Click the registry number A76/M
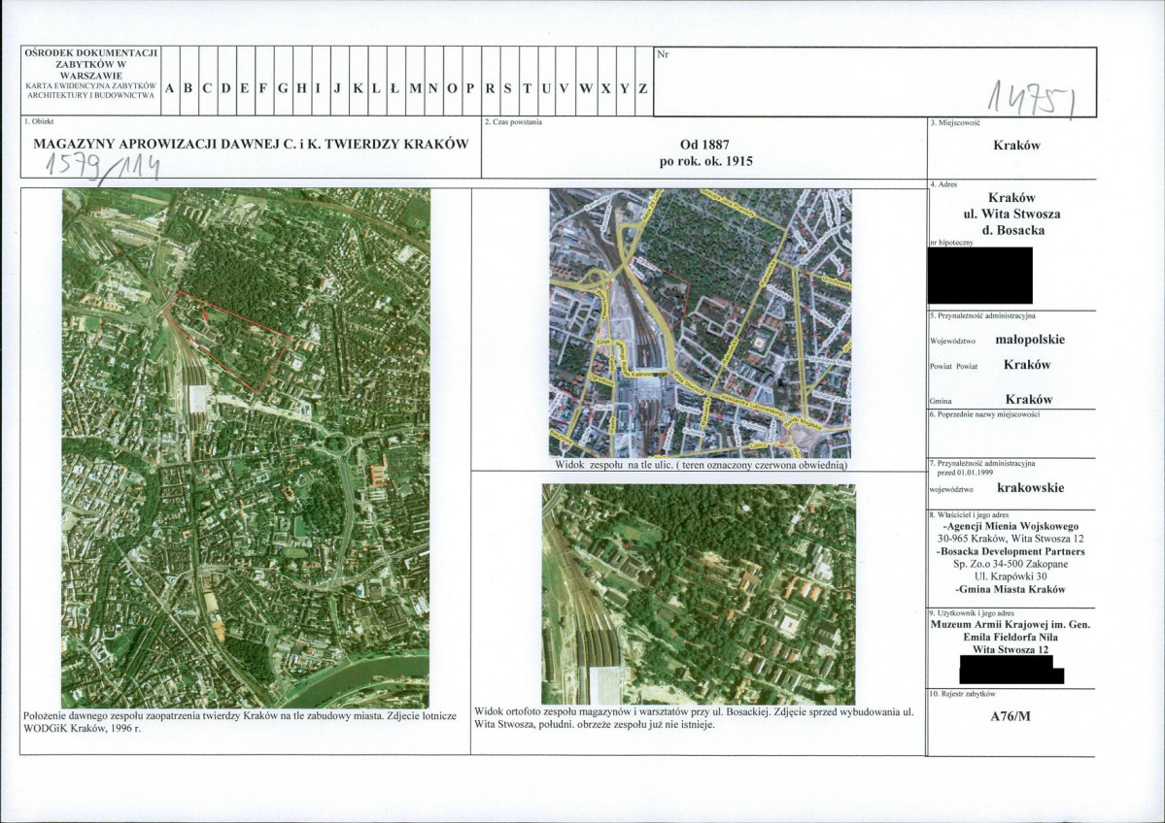The height and width of the screenshot is (823, 1165). pos(1010,718)
